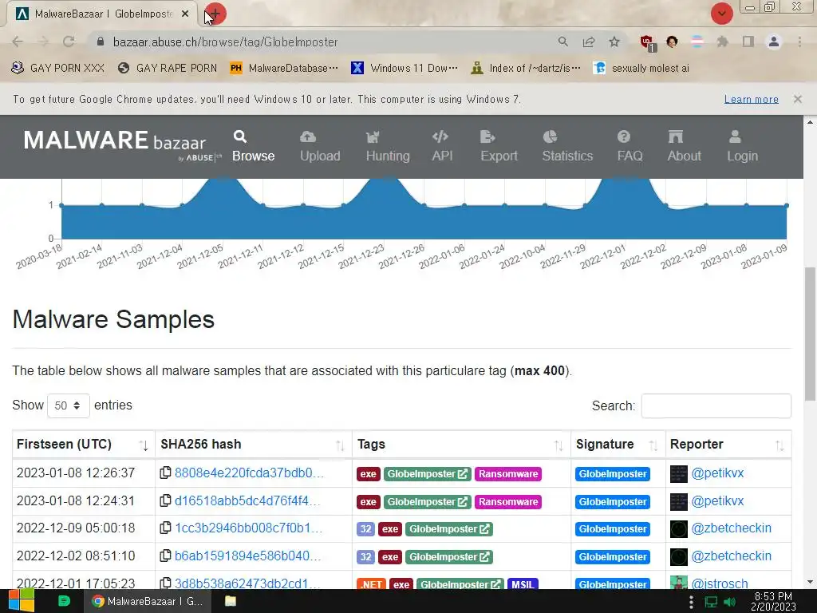The image size is (817, 613).
Task: Sort table by Signature column
Action: 618,445
